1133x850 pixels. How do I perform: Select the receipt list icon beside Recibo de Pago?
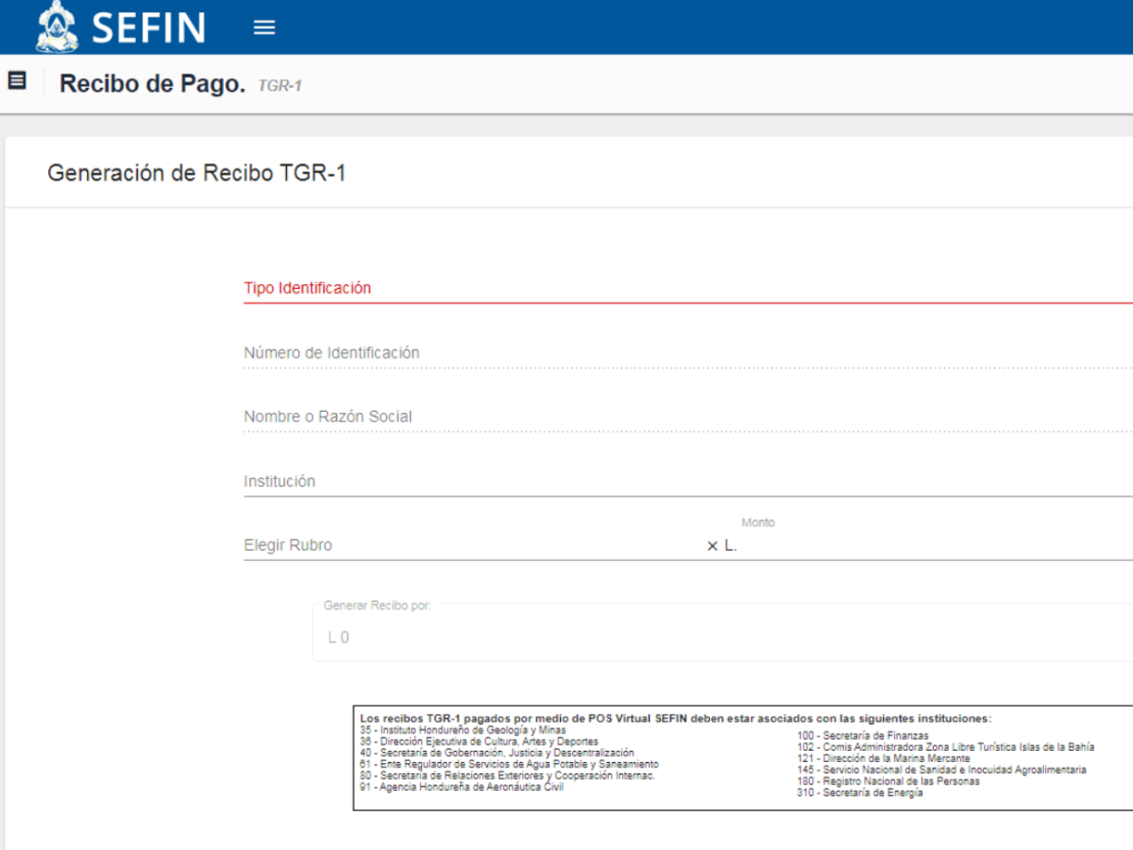[x=15, y=81]
